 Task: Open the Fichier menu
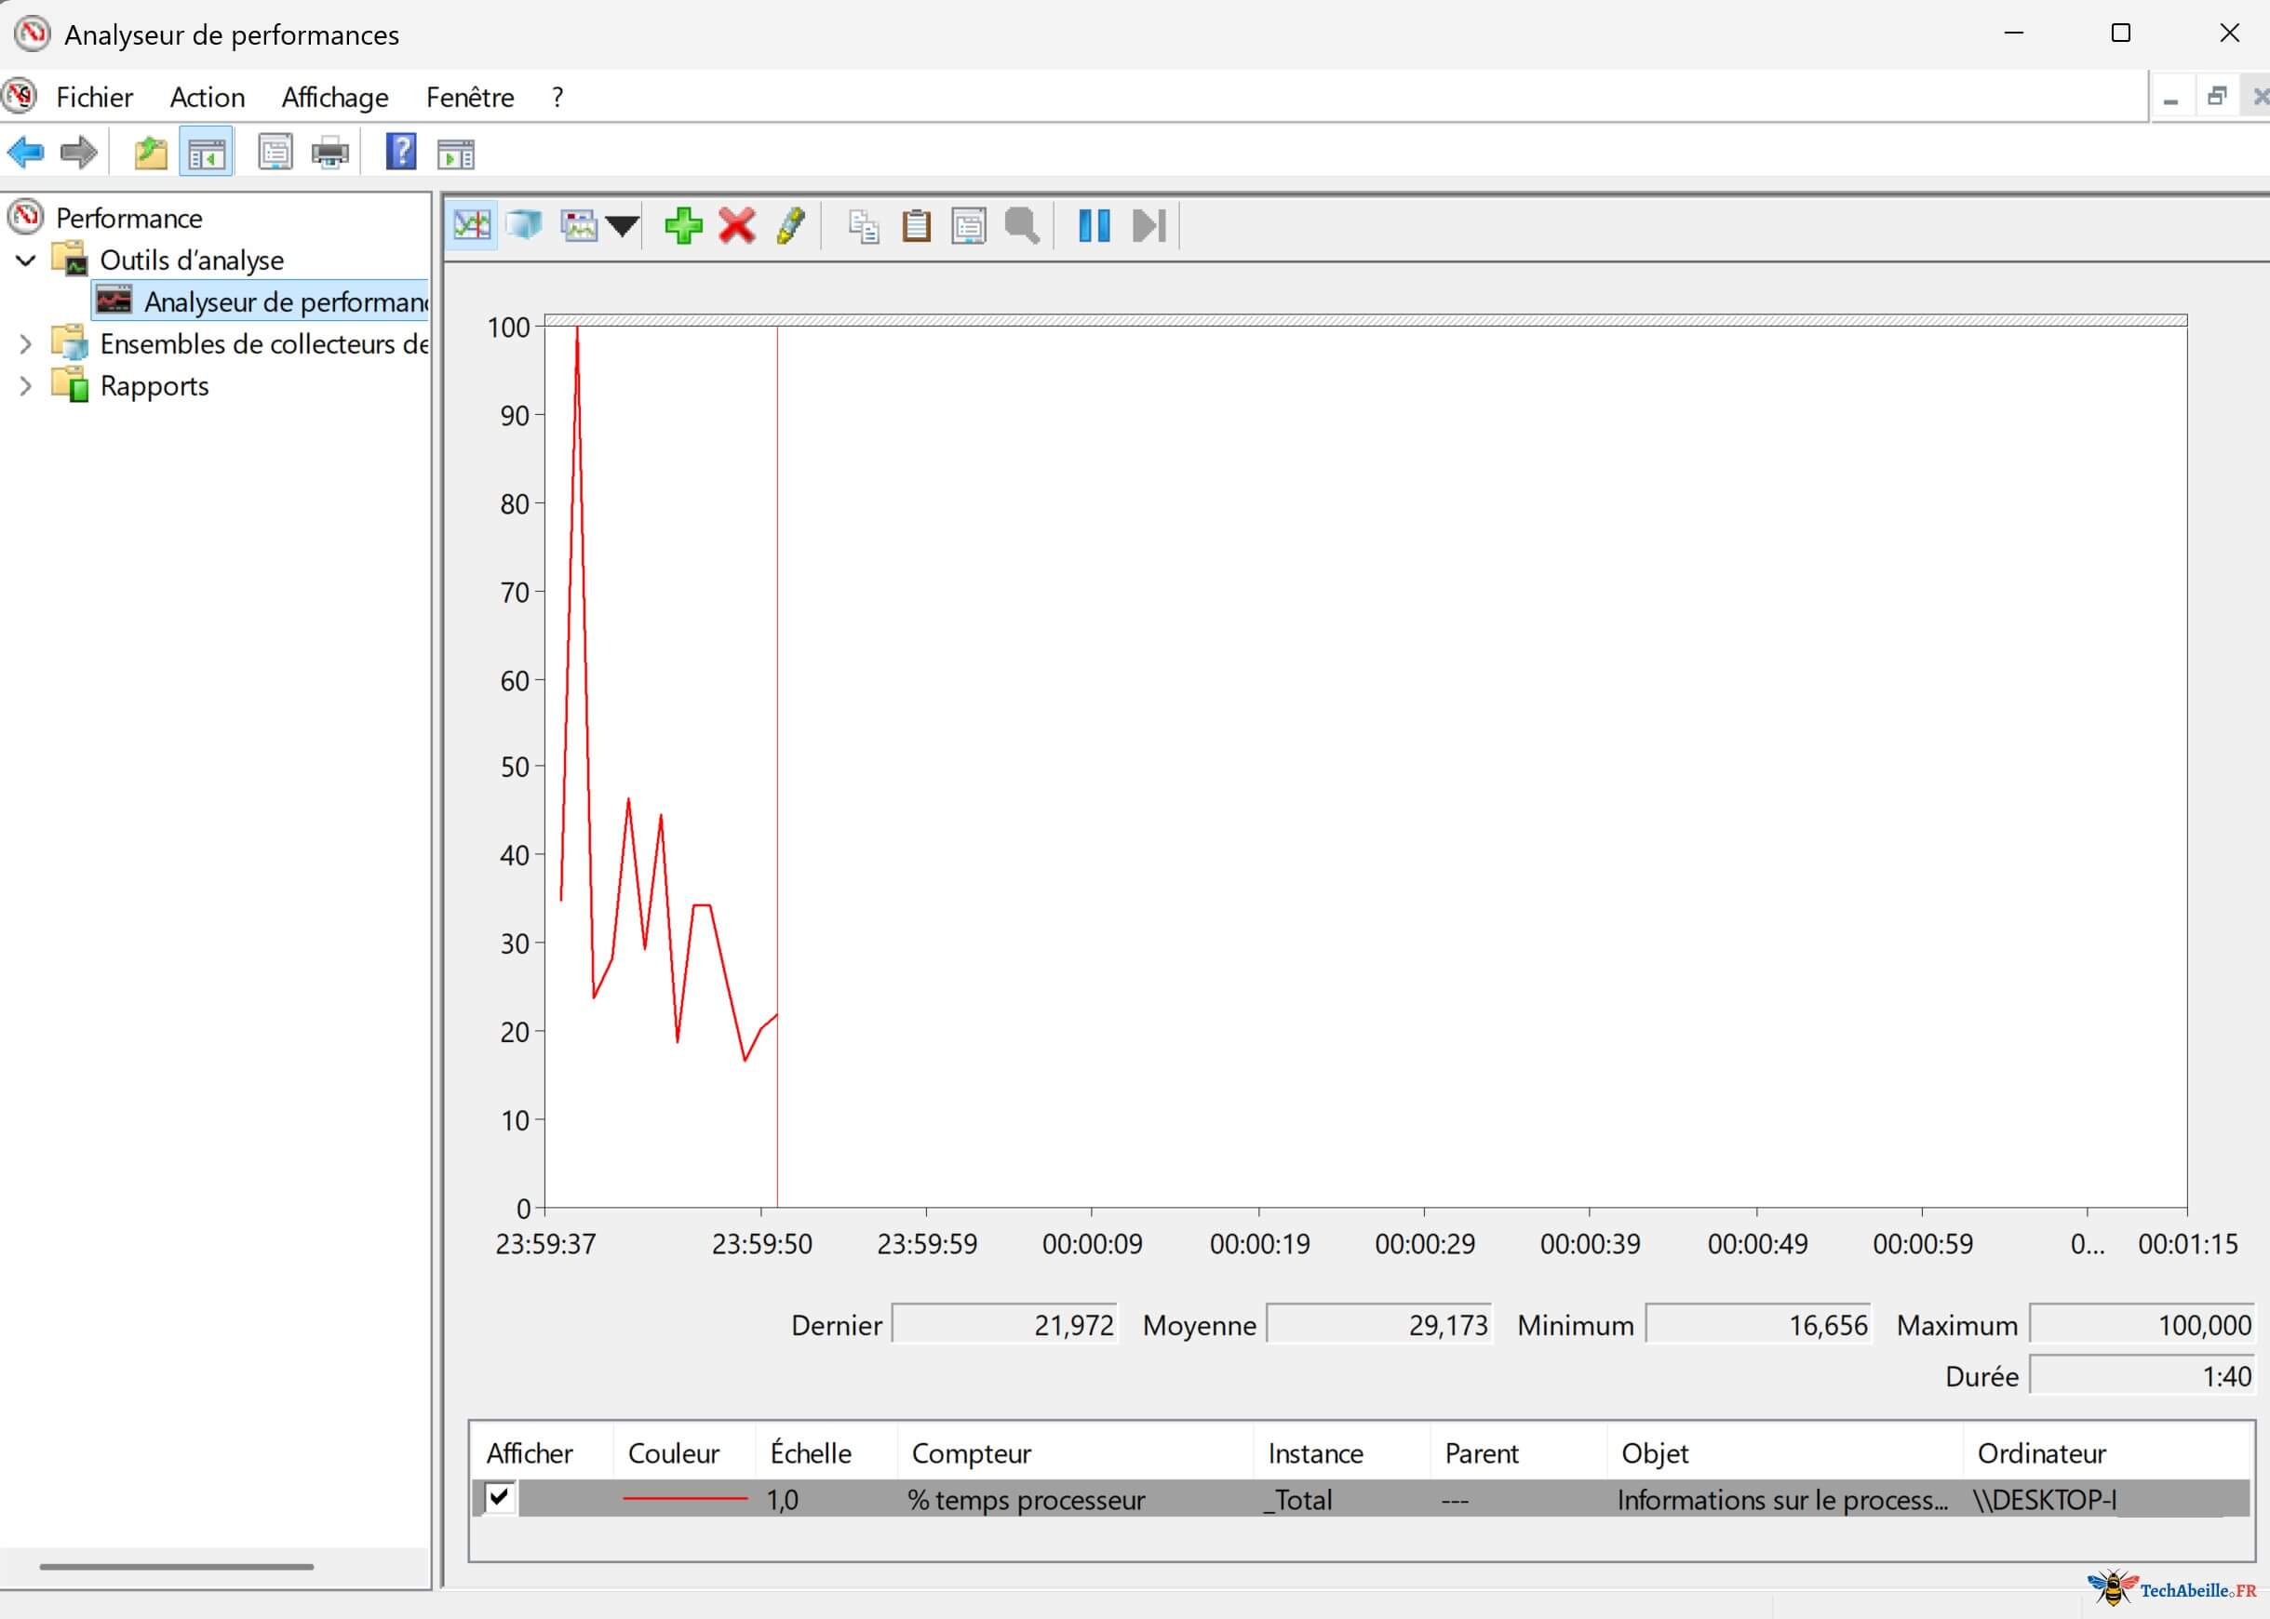pyautogui.click(x=95, y=98)
